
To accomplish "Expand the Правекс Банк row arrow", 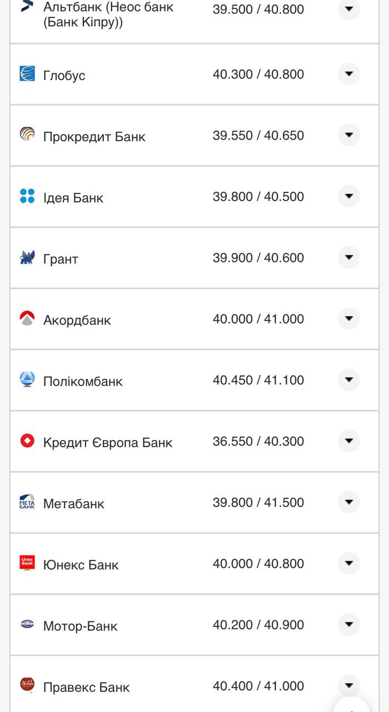I will click(x=349, y=685).
